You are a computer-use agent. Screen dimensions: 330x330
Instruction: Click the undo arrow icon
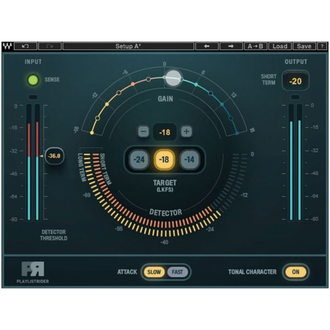26,46
